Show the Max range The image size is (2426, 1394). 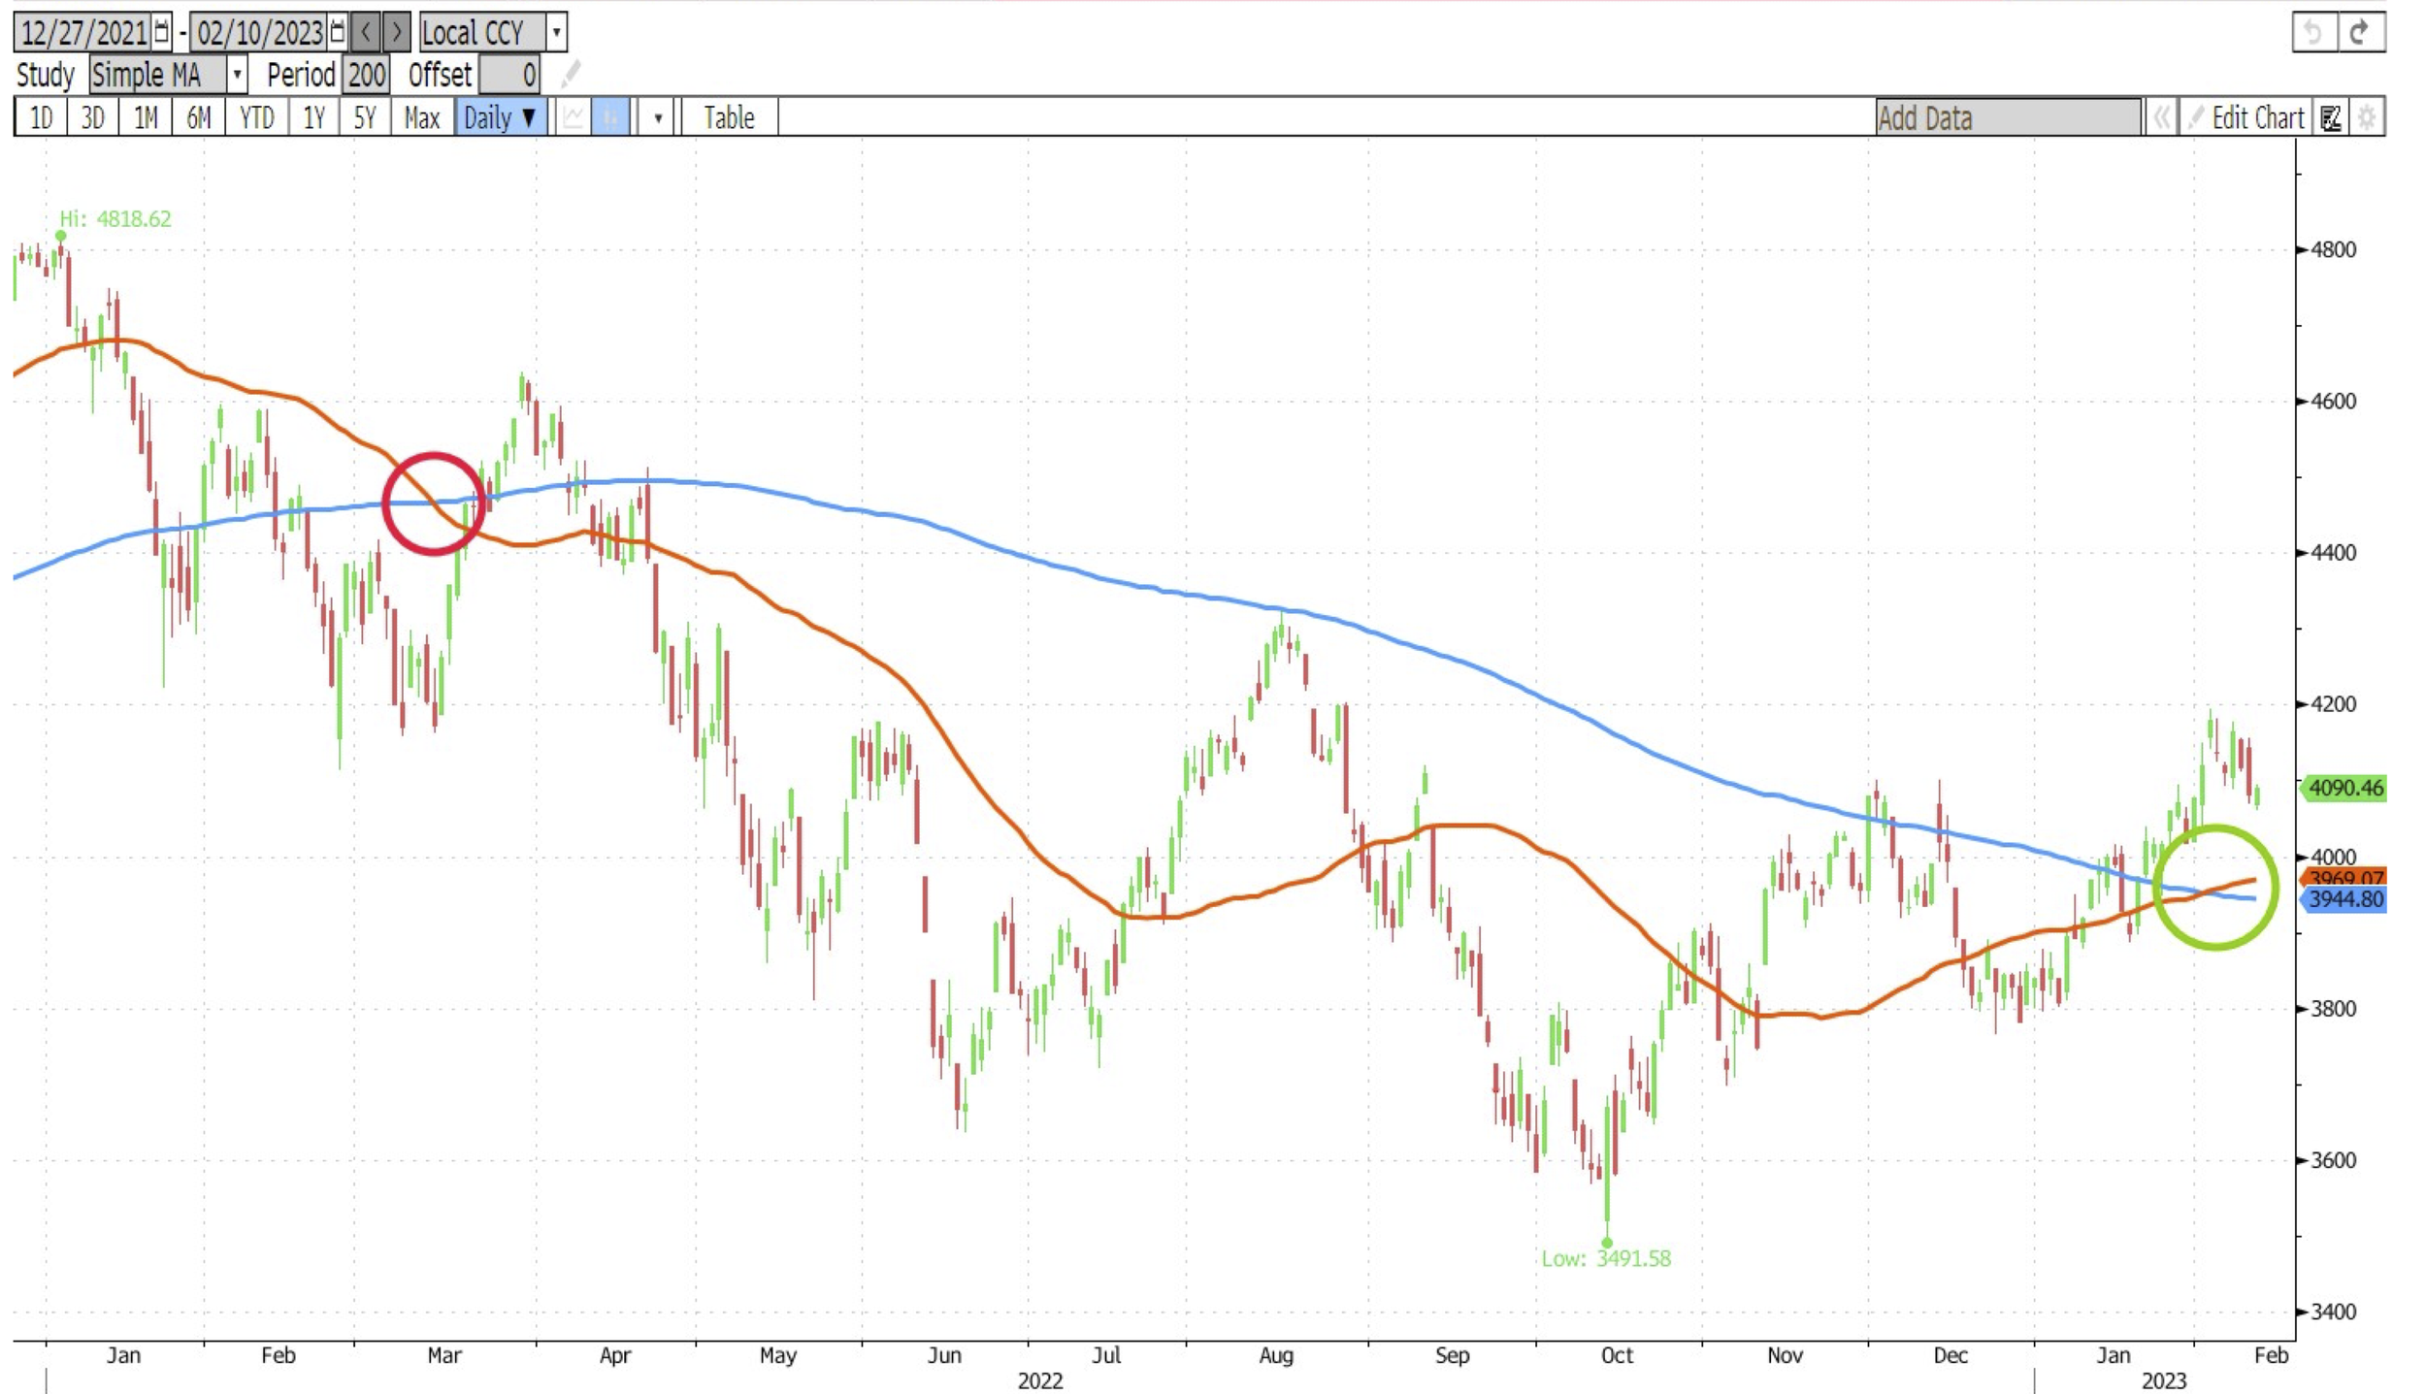pyautogui.click(x=422, y=117)
